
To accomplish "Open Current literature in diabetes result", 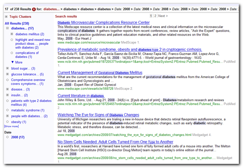I will pyautogui.click(x=81, y=96).
